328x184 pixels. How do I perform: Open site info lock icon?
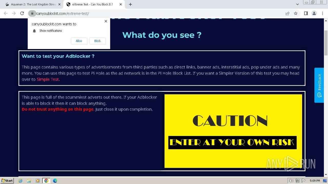pos(32,13)
